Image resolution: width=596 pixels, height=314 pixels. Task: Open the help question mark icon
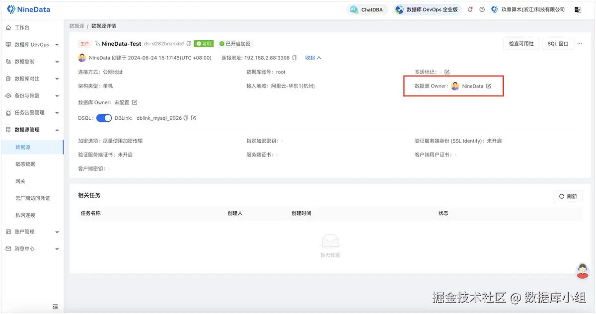(482, 9)
